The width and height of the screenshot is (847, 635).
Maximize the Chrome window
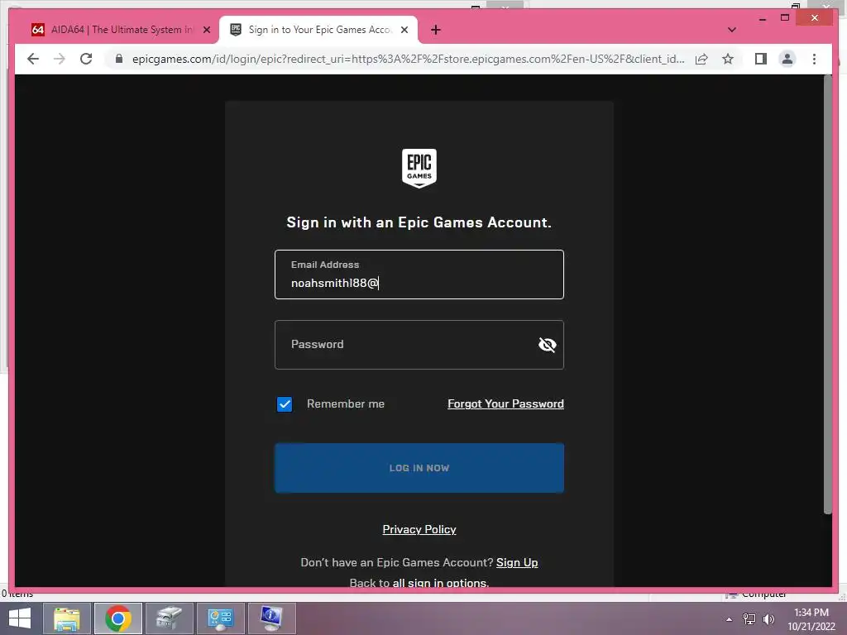pyautogui.click(x=785, y=18)
